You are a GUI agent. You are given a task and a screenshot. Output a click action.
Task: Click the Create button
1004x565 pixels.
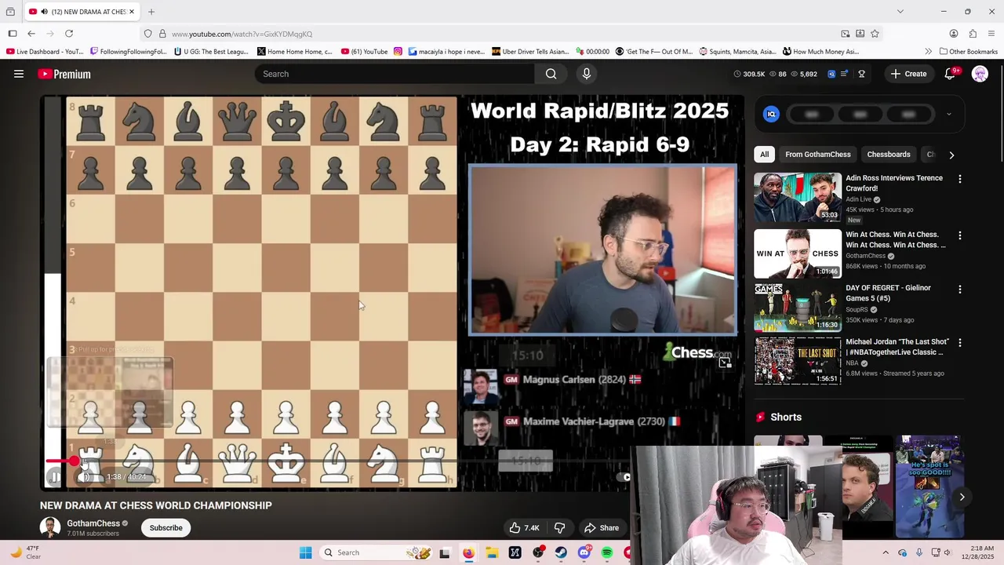coord(908,74)
